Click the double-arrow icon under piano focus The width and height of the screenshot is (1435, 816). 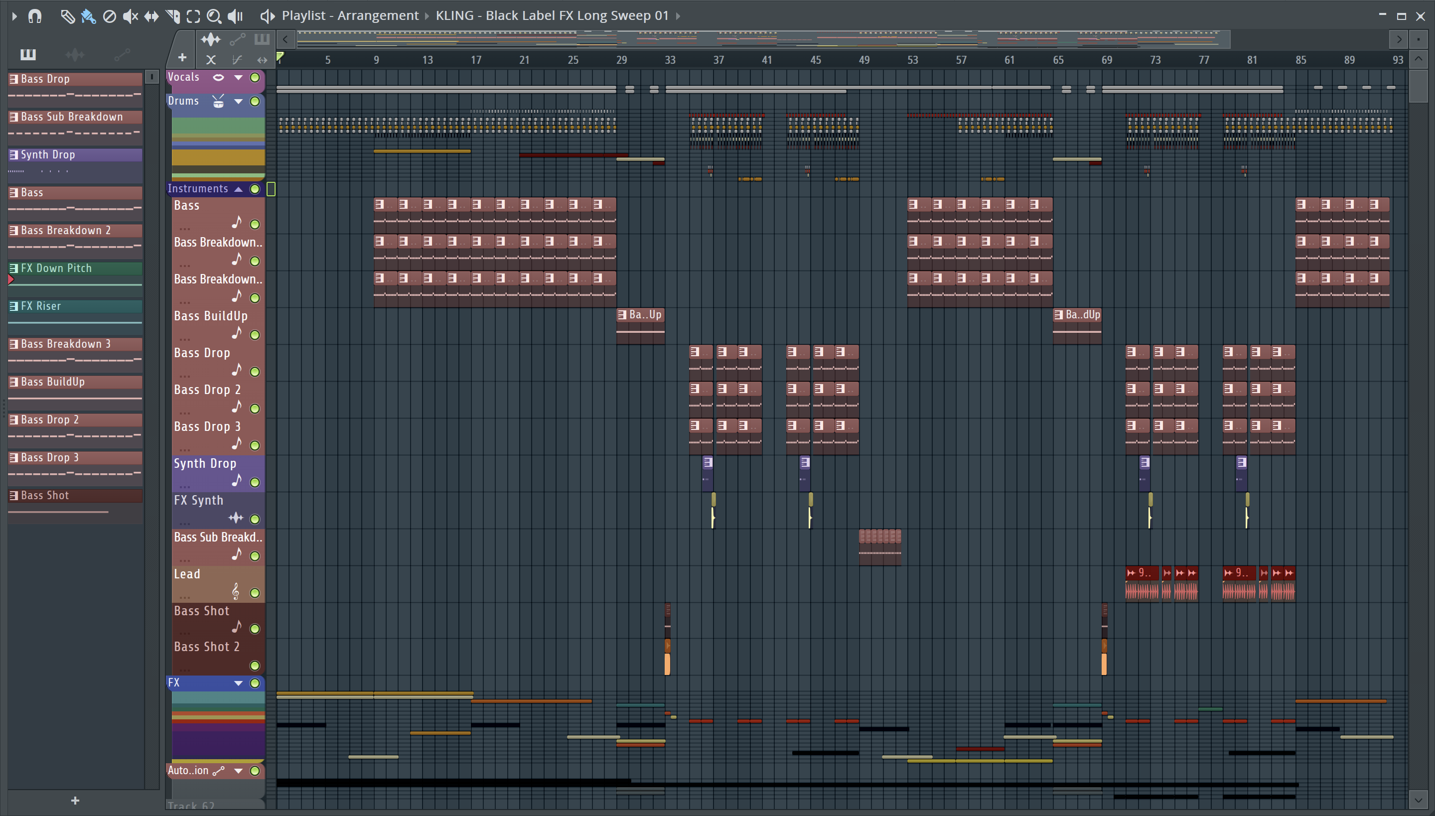pyautogui.click(x=262, y=59)
